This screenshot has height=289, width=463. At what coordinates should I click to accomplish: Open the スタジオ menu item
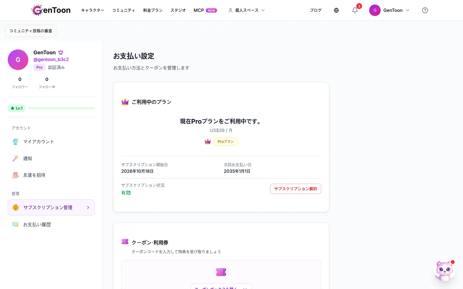click(x=178, y=10)
